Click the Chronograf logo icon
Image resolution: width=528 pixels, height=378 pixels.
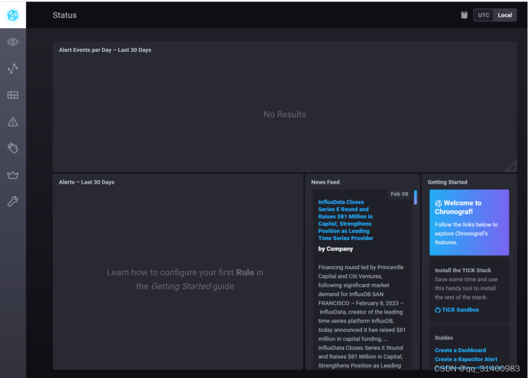13,15
